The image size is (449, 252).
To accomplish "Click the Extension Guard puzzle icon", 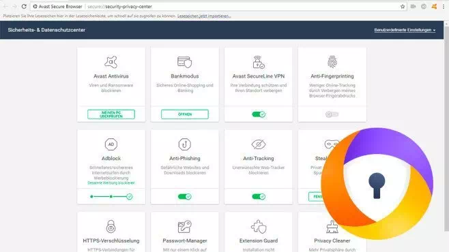I will [x=259, y=227].
